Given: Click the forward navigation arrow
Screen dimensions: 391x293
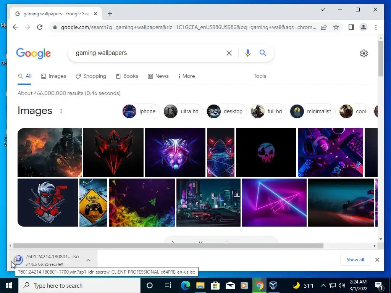Looking at the screenshot, I should pyautogui.click(x=27, y=27).
